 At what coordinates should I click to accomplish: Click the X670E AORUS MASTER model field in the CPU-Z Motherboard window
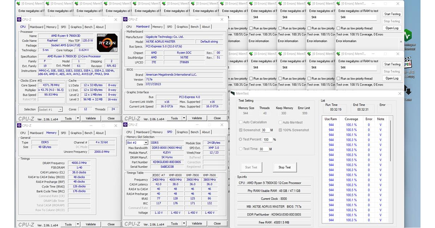[170, 42]
